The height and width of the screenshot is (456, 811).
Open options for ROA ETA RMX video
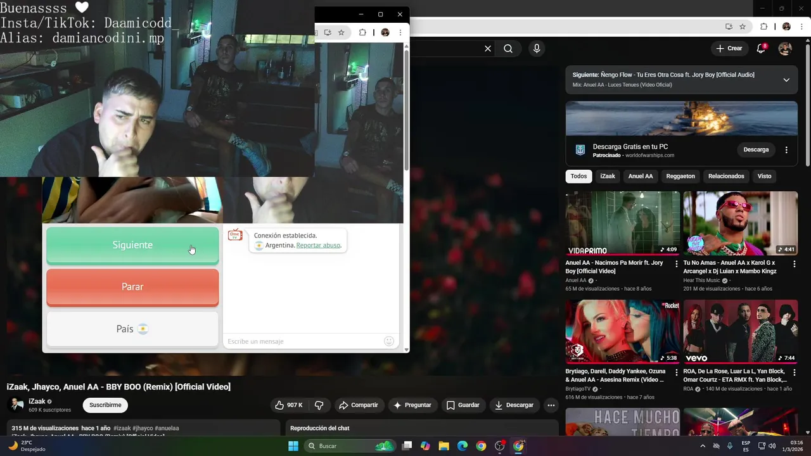coord(794,372)
